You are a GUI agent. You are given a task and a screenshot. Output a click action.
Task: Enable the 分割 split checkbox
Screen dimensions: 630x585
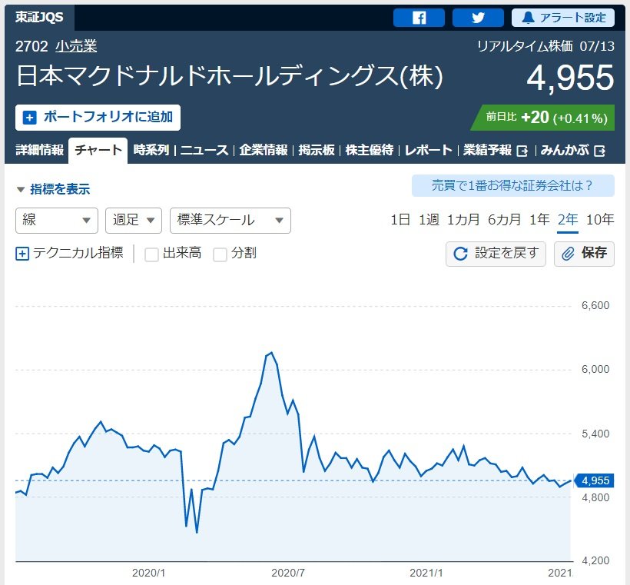220,254
